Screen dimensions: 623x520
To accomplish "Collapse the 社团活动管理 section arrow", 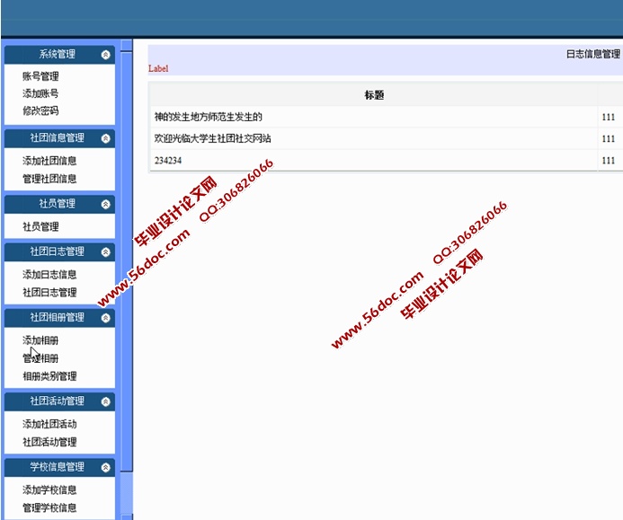I will pos(105,401).
